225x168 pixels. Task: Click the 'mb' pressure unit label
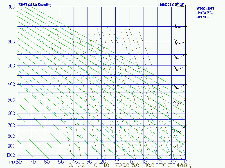point(12,162)
